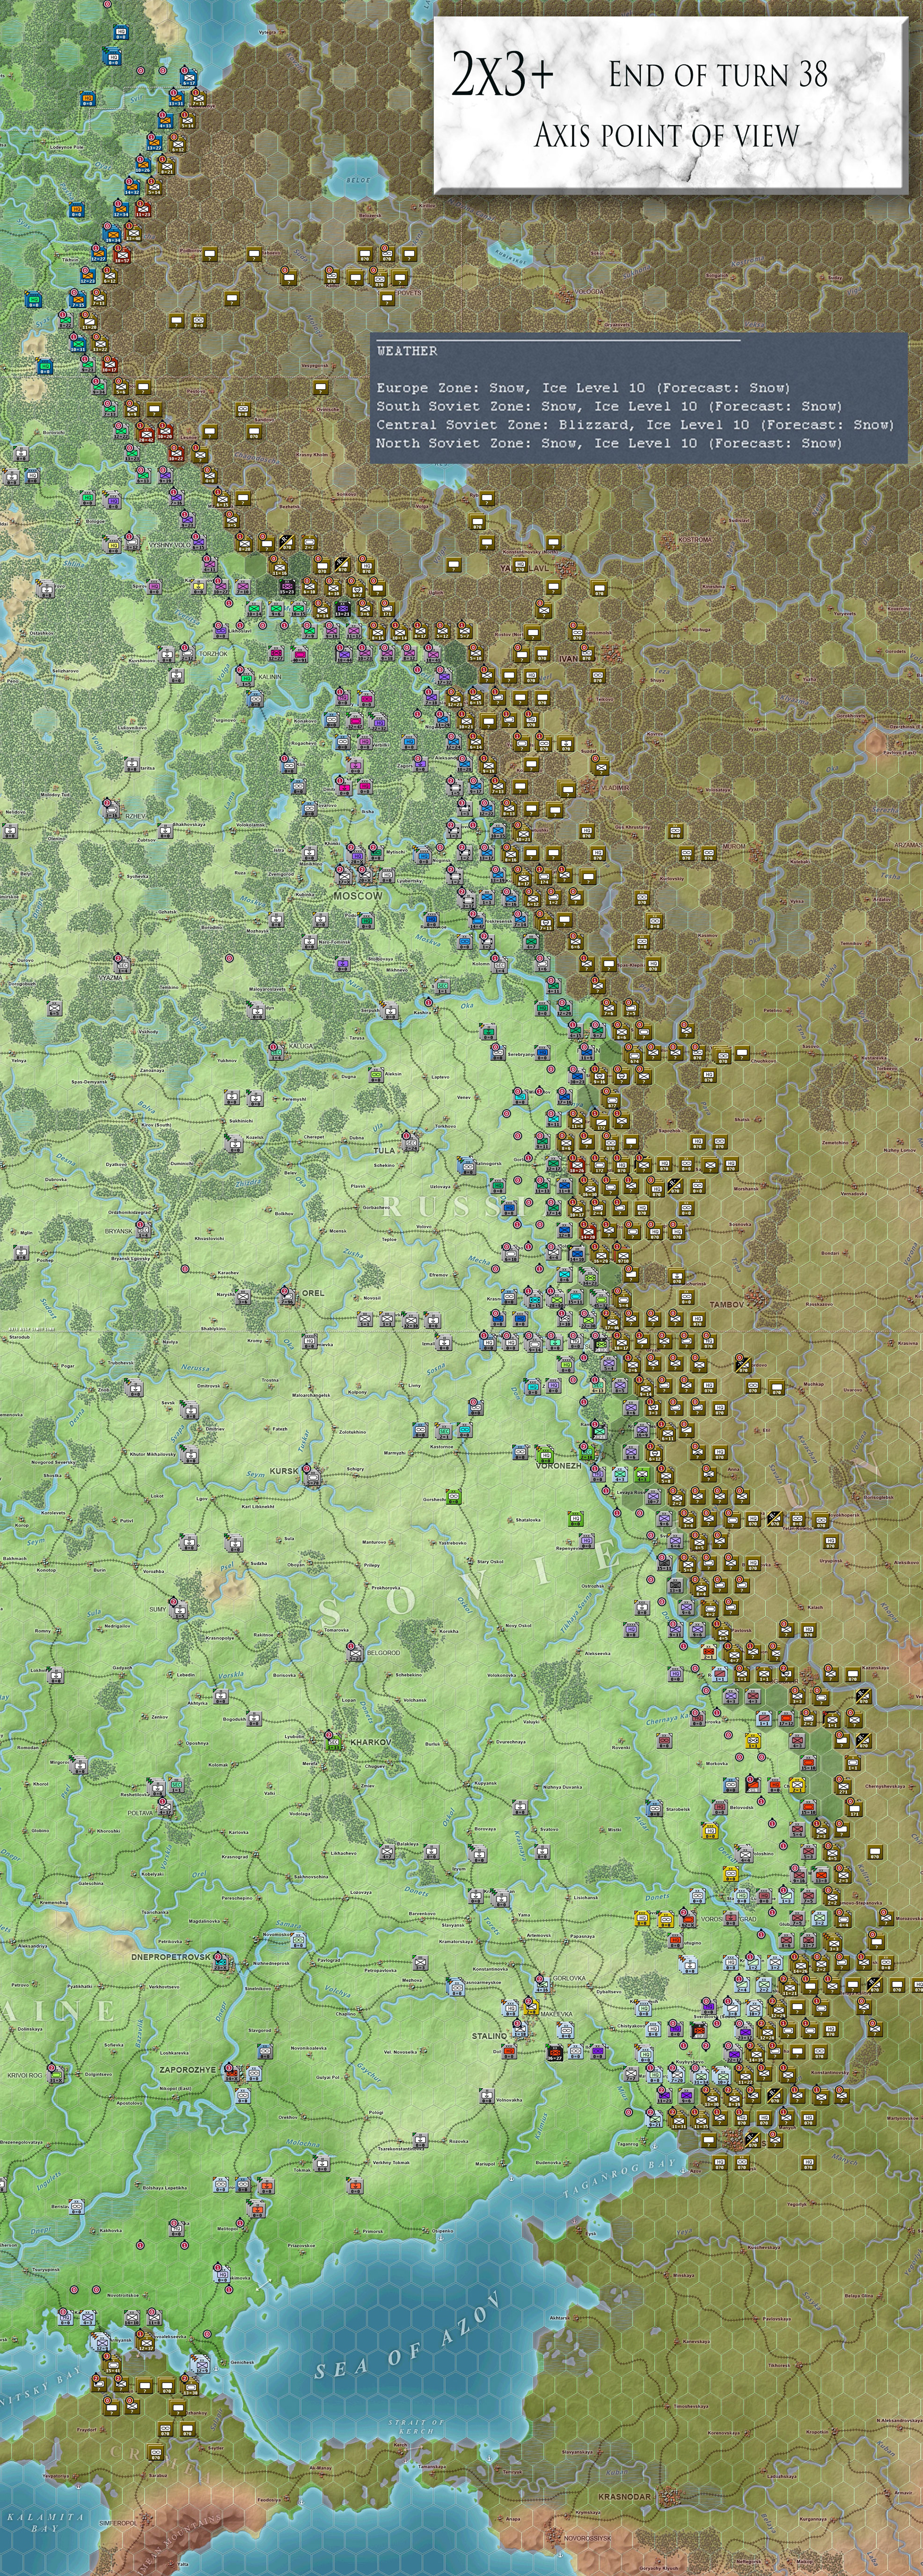Click the Europe Zone weather line
Screen dimensions: 923x2576
582,387
